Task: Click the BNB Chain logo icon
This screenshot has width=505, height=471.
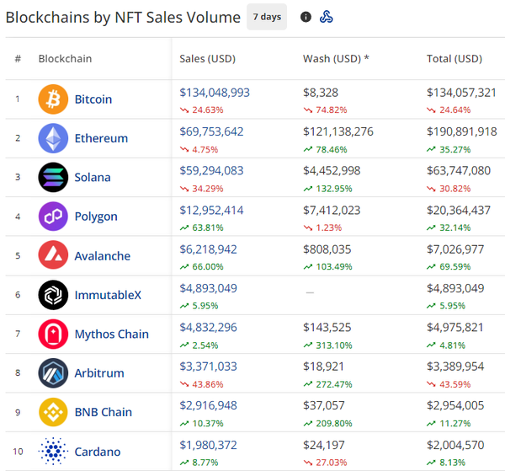Action: click(x=53, y=412)
